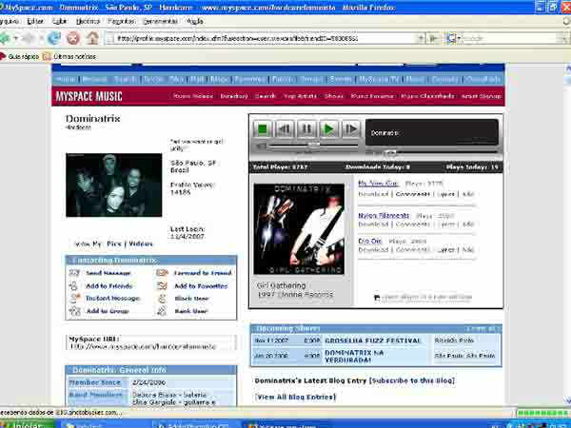The image size is (571, 428).
Task: Click the Windows Start button on taskbar
Action: 28,424
